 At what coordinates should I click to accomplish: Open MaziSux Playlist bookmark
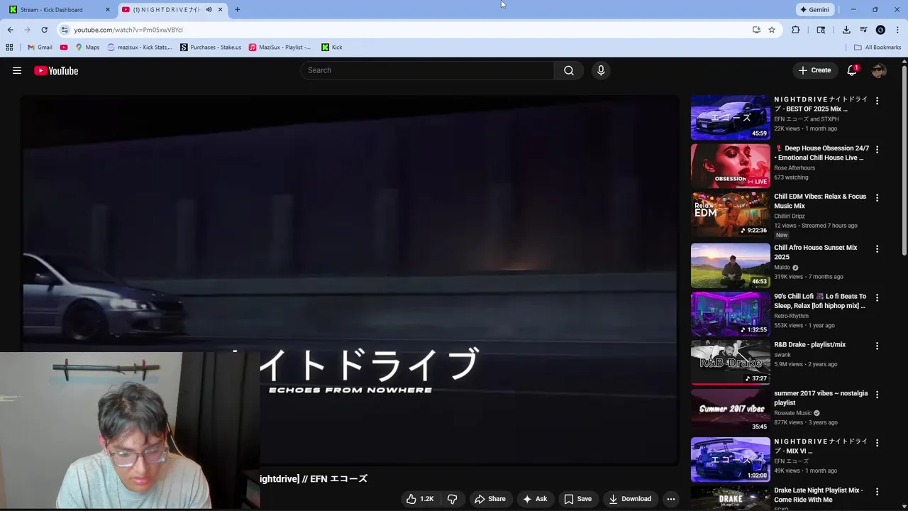tap(279, 48)
